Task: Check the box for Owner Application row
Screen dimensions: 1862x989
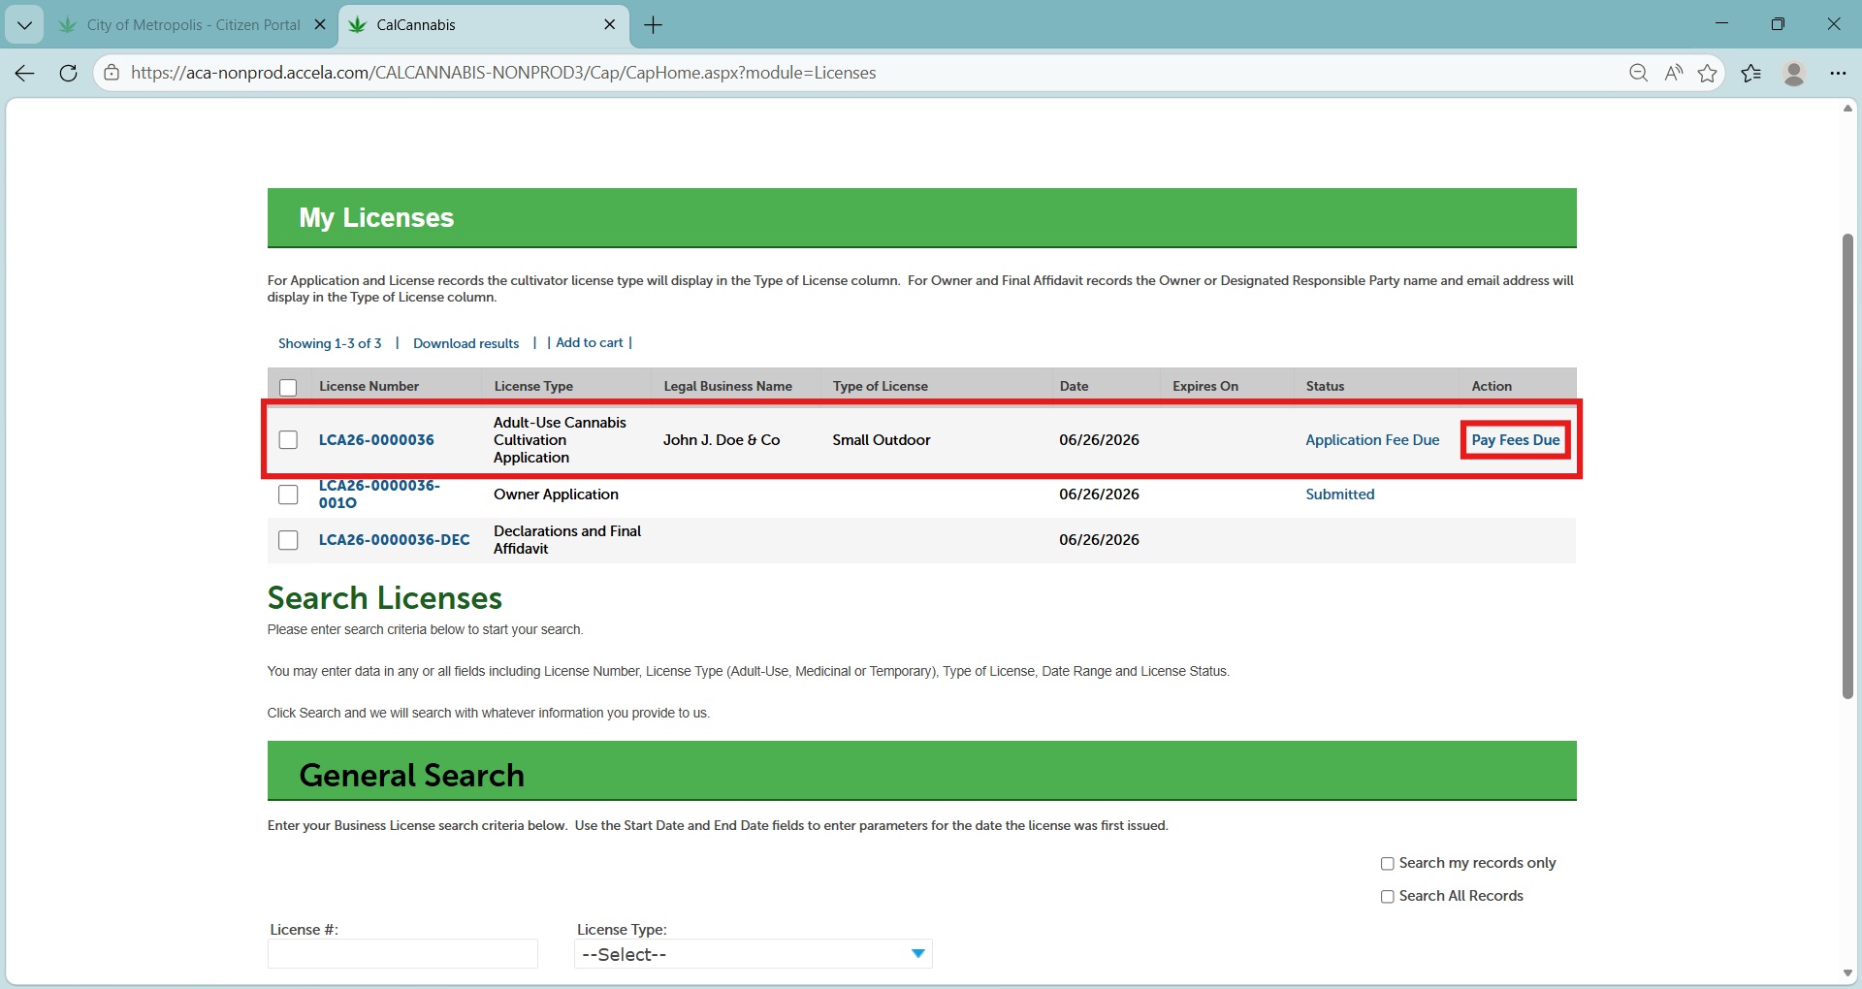Action: (x=288, y=494)
